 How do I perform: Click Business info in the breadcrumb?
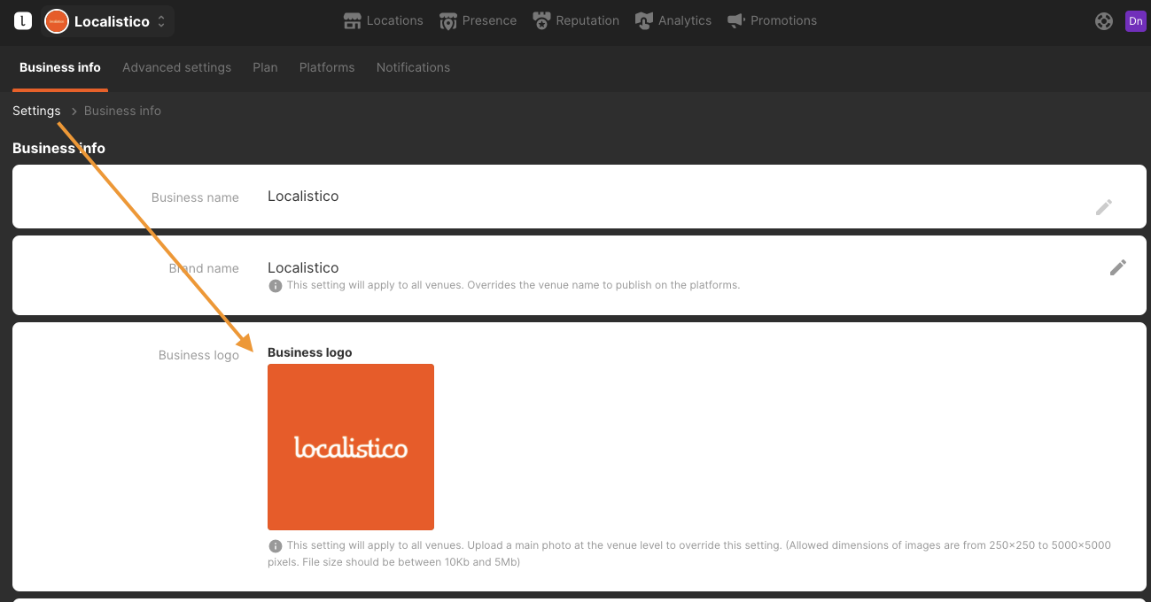(x=122, y=111)
